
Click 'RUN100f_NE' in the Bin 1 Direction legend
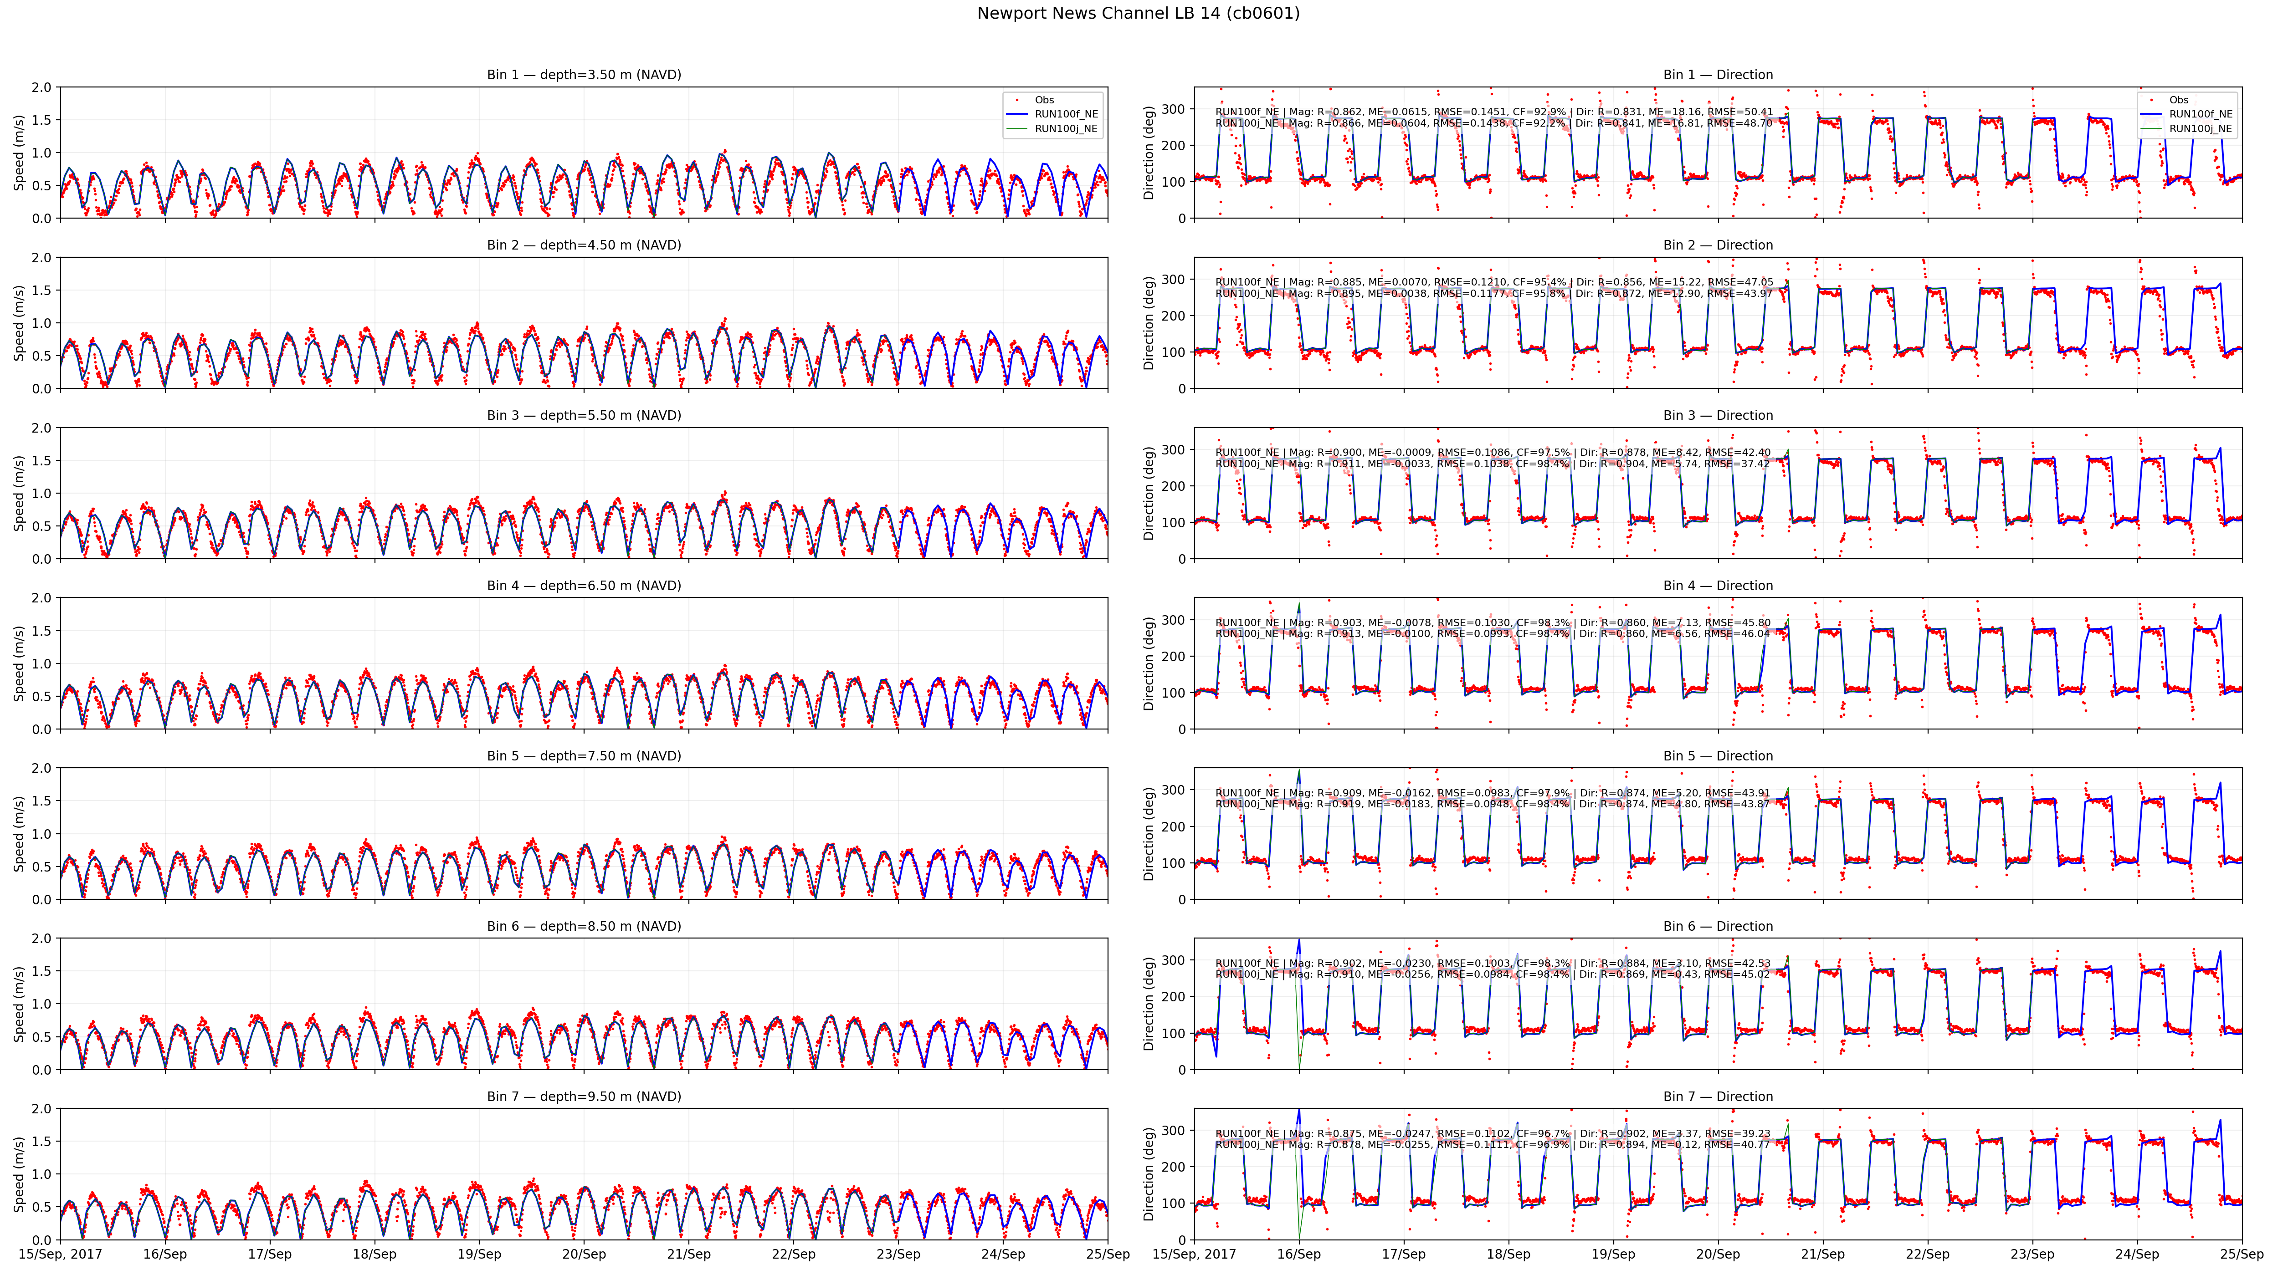click(2201, 114)
